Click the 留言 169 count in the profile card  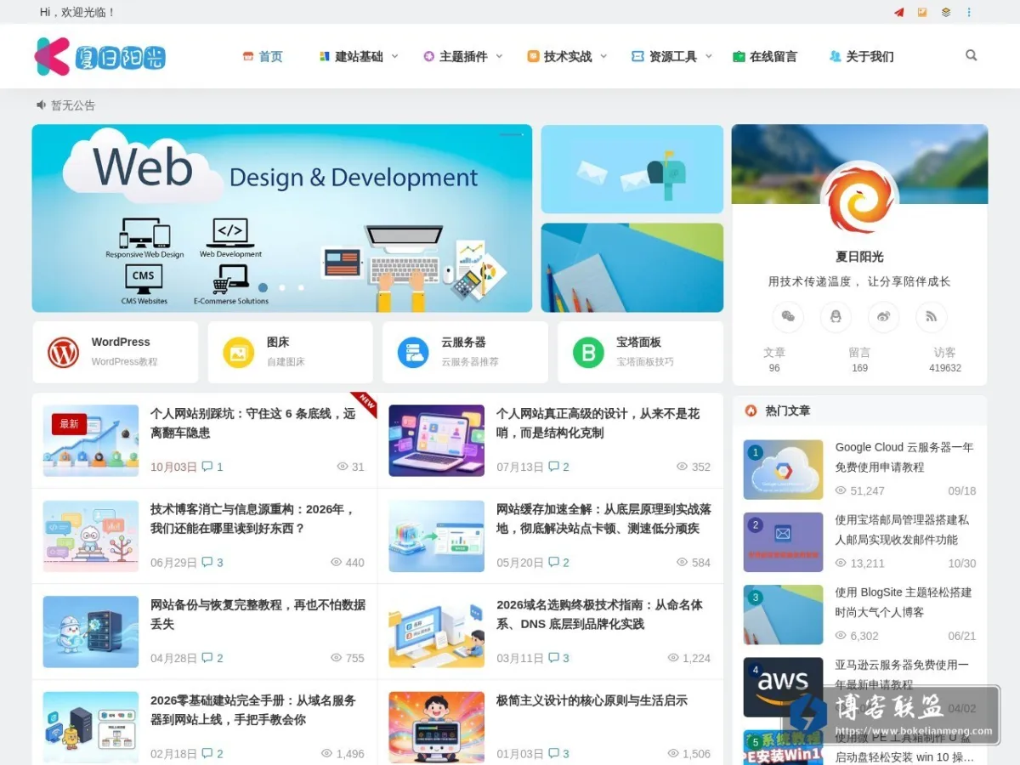(859, 360)
